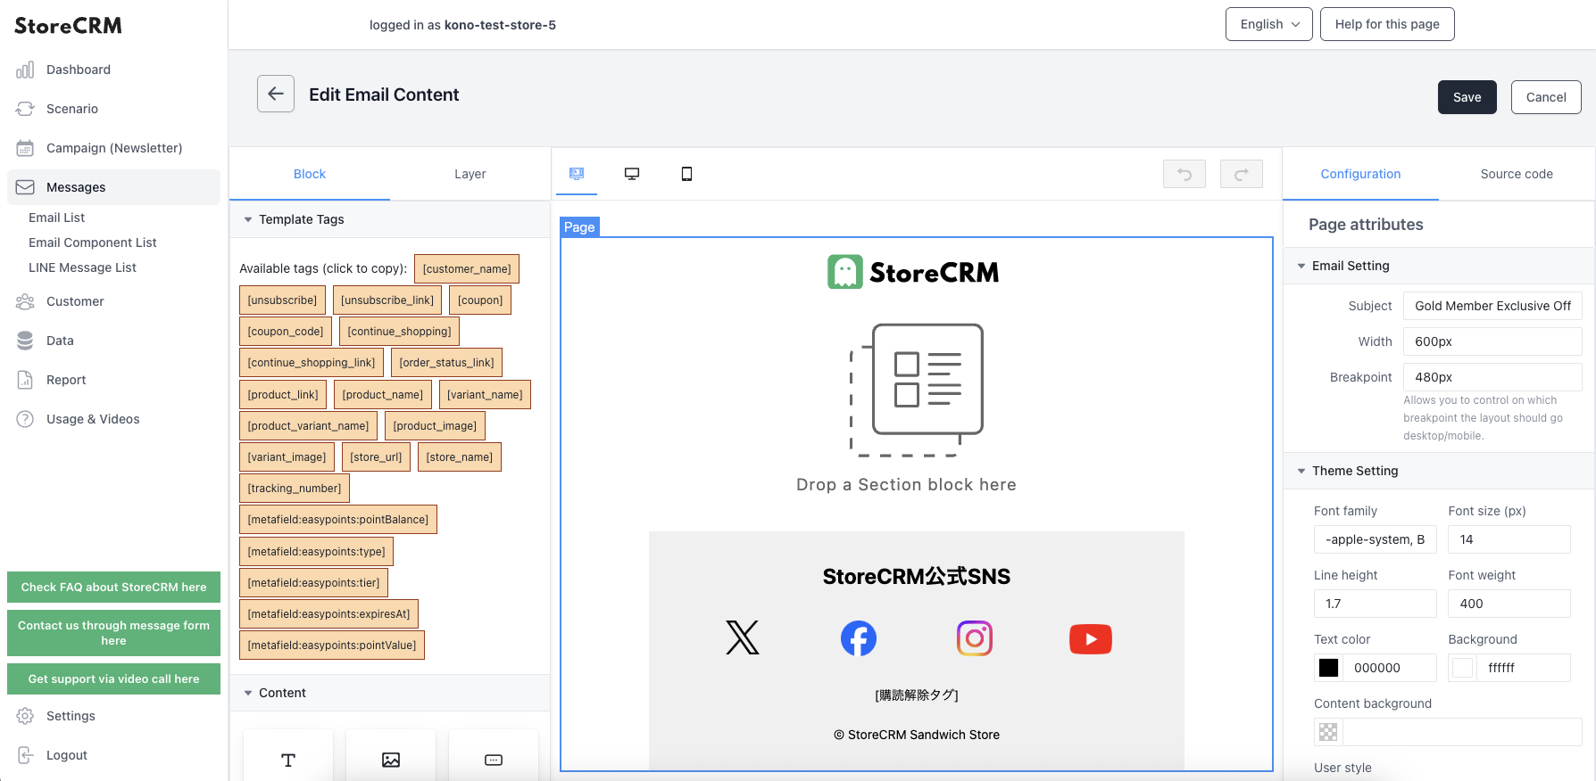This screenshot has height=781, width=1596.
Task: Open the English language dropdown
Action: click(x=1268, y=24)
